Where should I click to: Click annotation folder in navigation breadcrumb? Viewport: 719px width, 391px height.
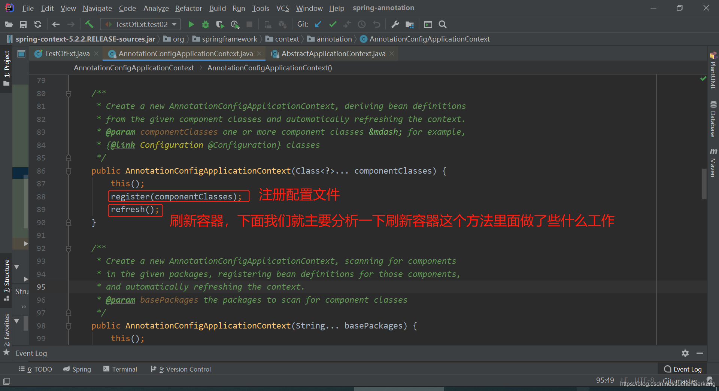tap(330, 39)
